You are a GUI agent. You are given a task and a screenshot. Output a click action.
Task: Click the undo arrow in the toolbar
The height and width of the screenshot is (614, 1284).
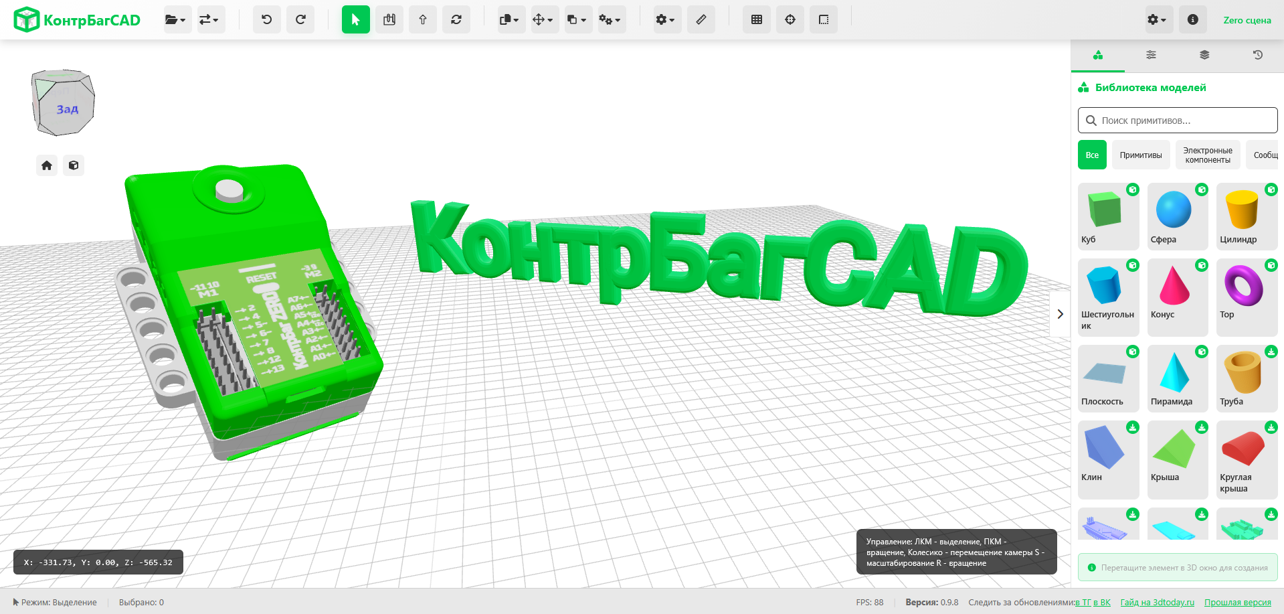[x=266, y=19]
